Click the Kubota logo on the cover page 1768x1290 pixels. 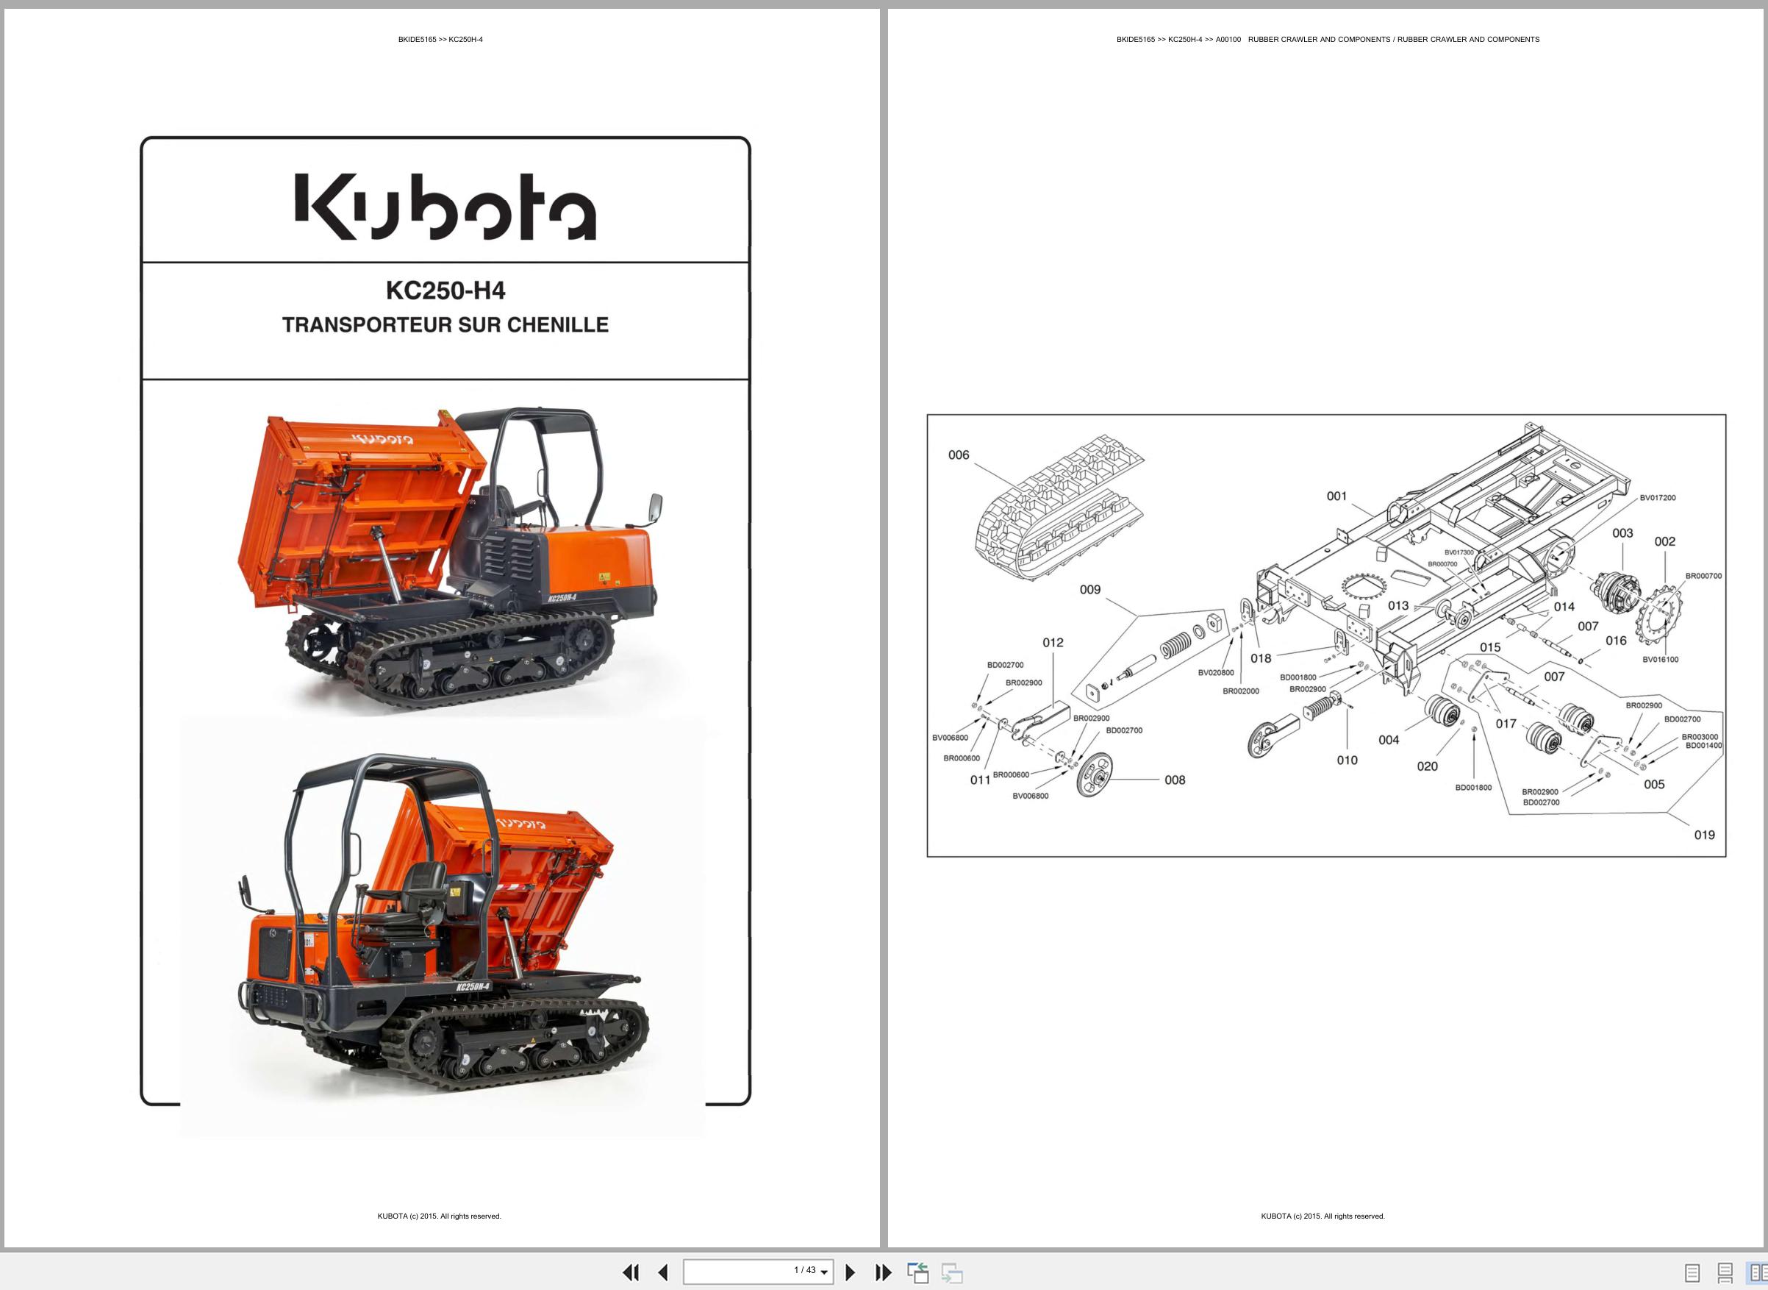coord(445,207)
